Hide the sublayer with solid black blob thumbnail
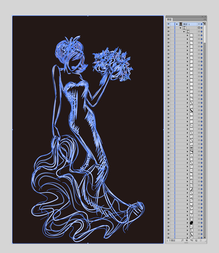The height and width of the screenshot is (253, 219). click(169, 223)
